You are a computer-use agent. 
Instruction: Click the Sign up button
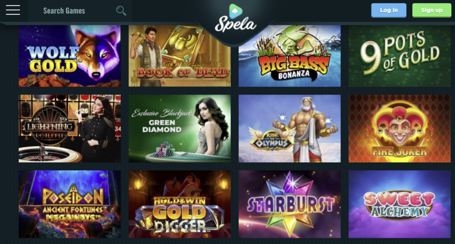tap(431, 10)
